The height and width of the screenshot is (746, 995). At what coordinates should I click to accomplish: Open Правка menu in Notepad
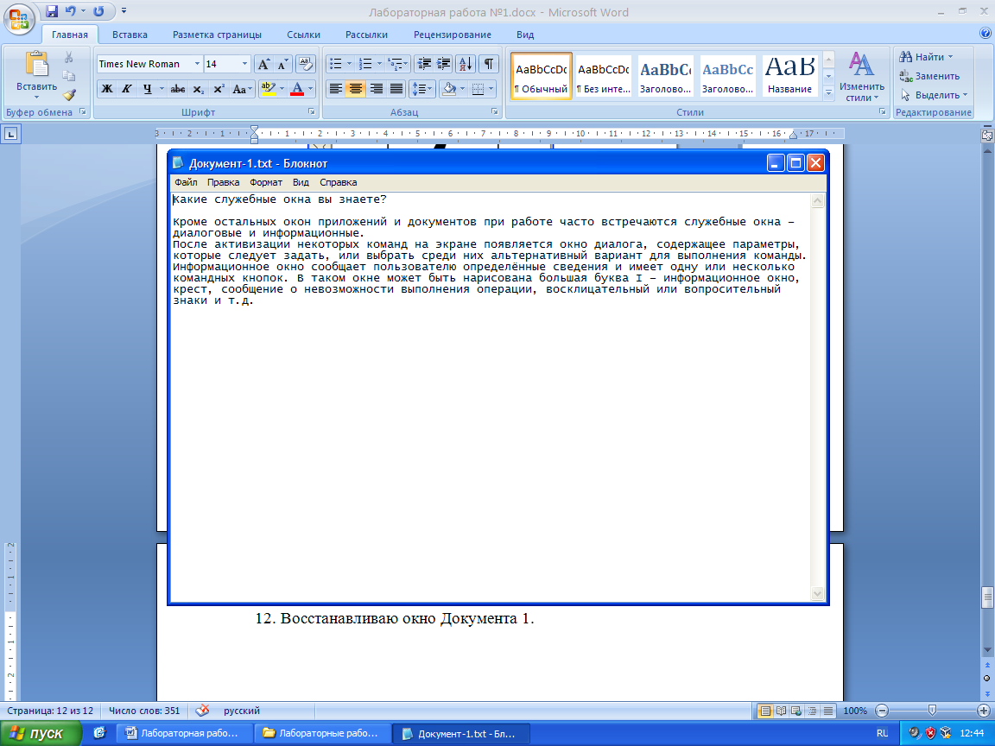pyautogui.click(x=224, y=182)
